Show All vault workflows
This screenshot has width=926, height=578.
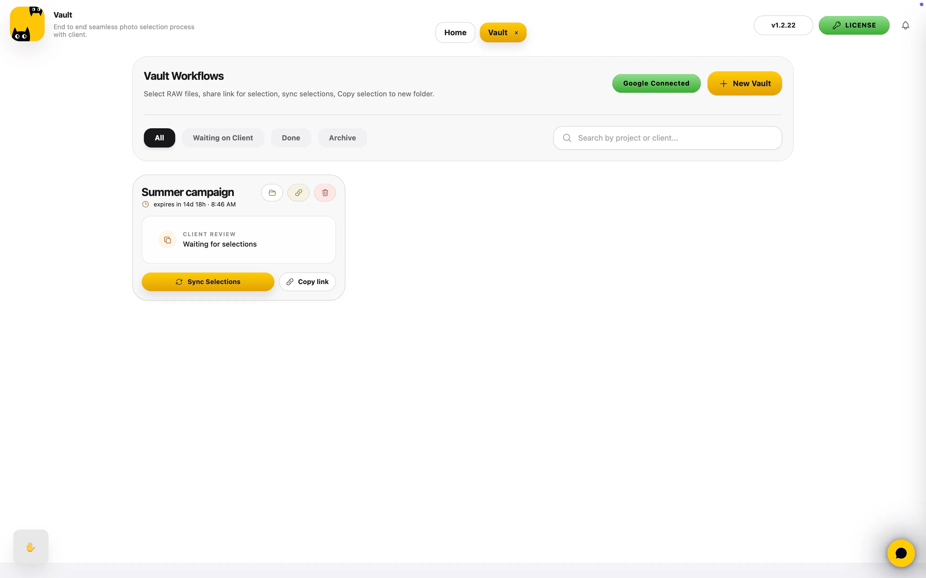[x=160, y=138]
